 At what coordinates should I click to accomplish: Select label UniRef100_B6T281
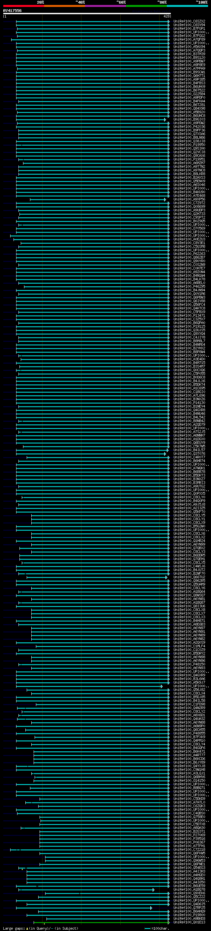click(x=189, y=105)
